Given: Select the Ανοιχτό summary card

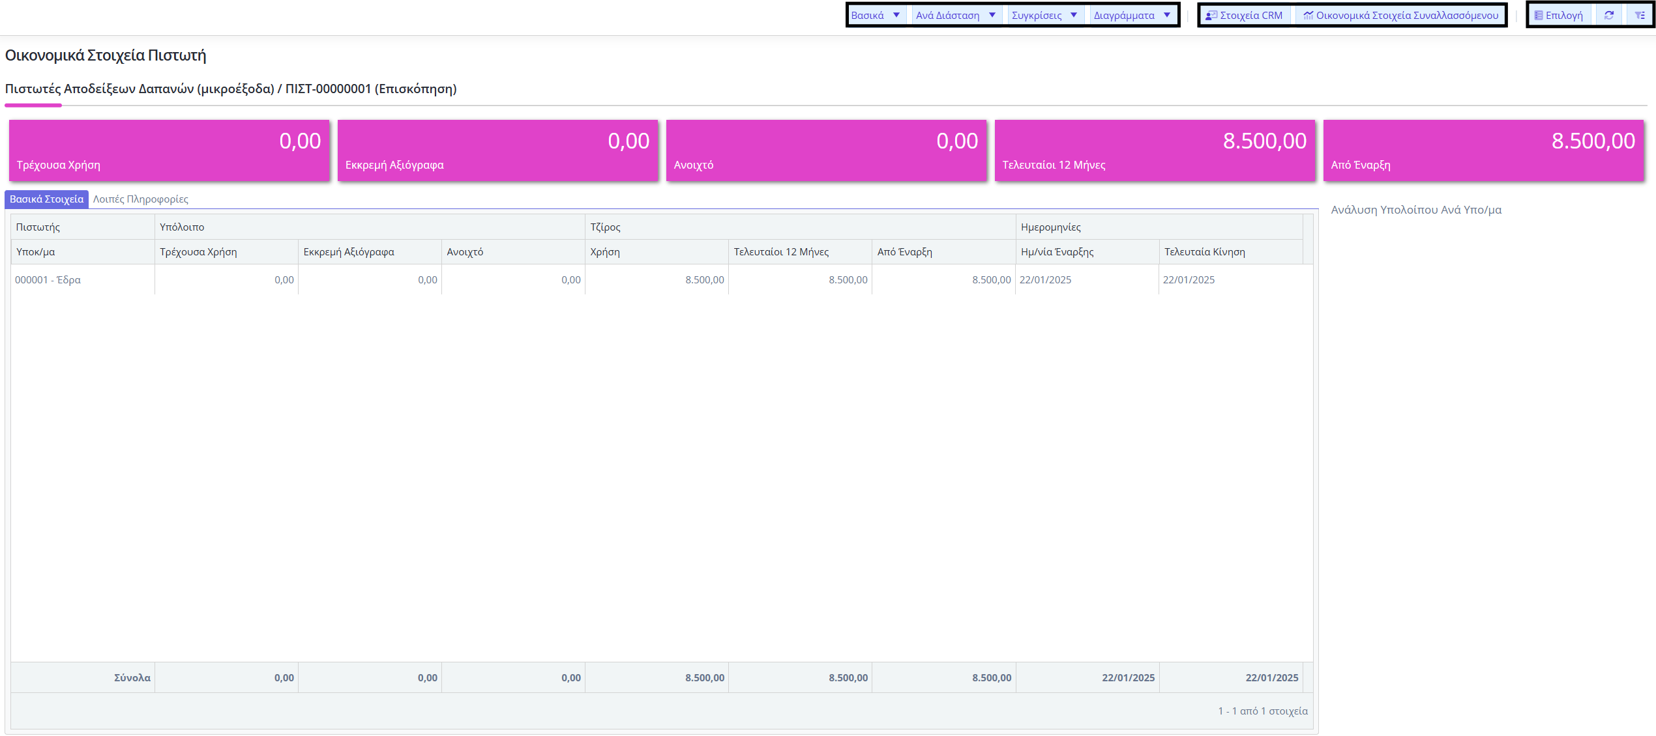Looking at the screenshot, I should [827, 150].
